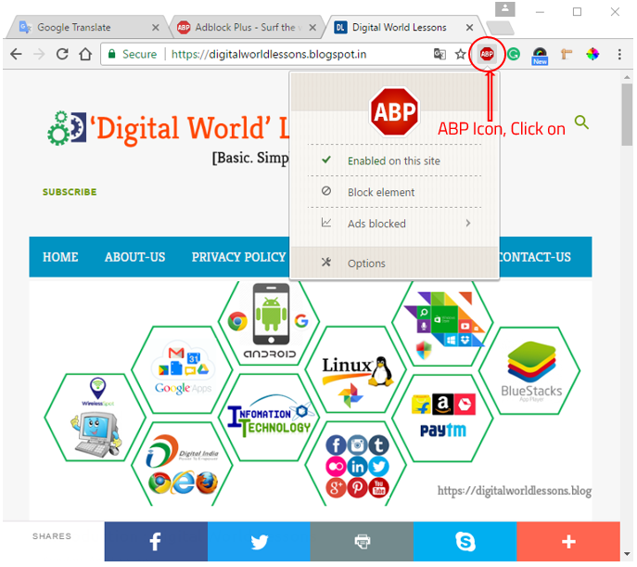The height and width of the screenshot is (567, 637).
Task: Open Options in the ABP popup
Action: [394, 263]
